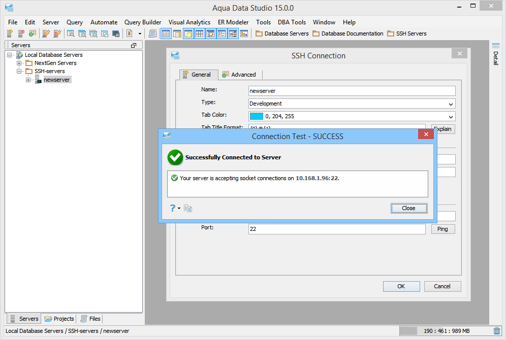Click the dark terminal window toolbar icon
The width and height of the screenshot is (506, 340).
116,33
